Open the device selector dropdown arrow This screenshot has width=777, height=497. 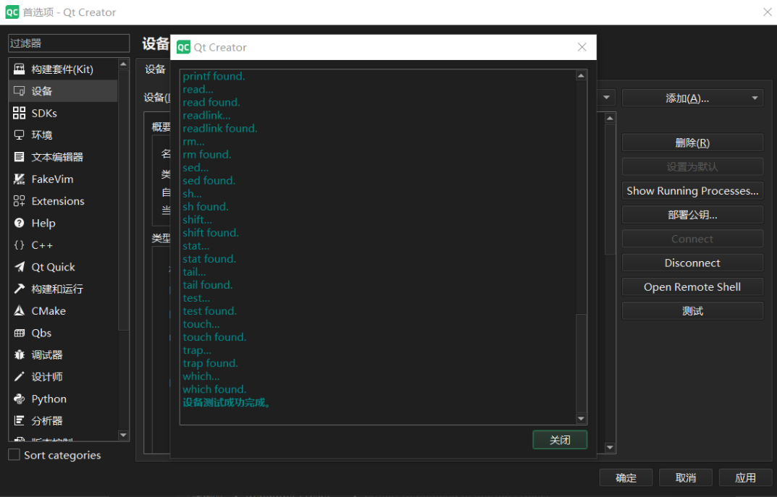coord(607,98)
